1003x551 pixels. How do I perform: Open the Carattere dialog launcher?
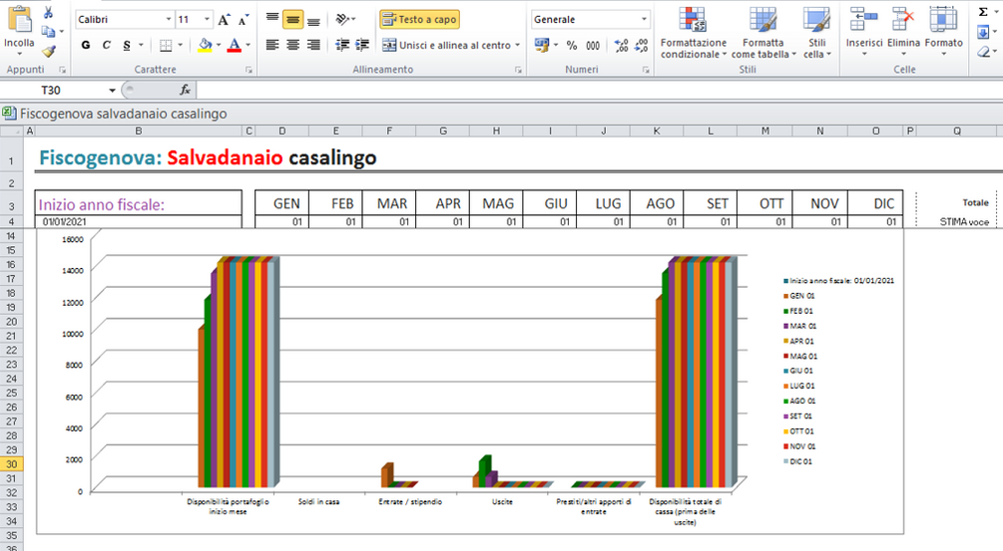249,70
